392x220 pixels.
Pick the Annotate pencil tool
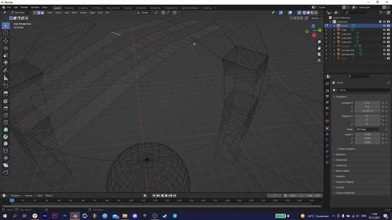click(x=6, y=71)
